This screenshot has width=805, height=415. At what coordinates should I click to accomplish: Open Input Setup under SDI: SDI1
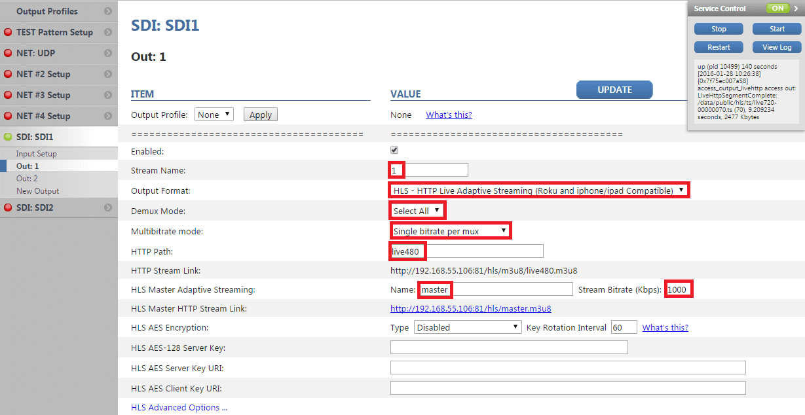37,154
